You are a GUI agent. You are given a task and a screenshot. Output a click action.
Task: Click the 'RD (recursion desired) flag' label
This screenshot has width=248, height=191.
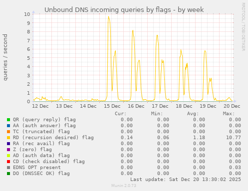(53, 138)
